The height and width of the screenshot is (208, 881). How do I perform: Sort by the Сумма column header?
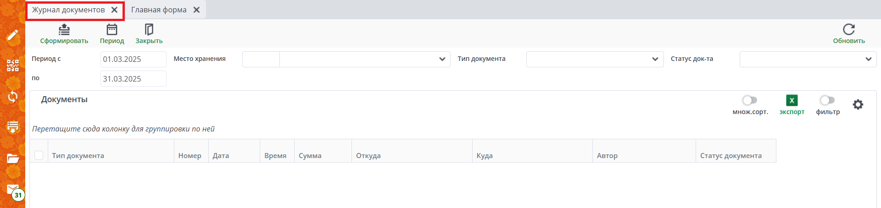click(x=310, y=156)
